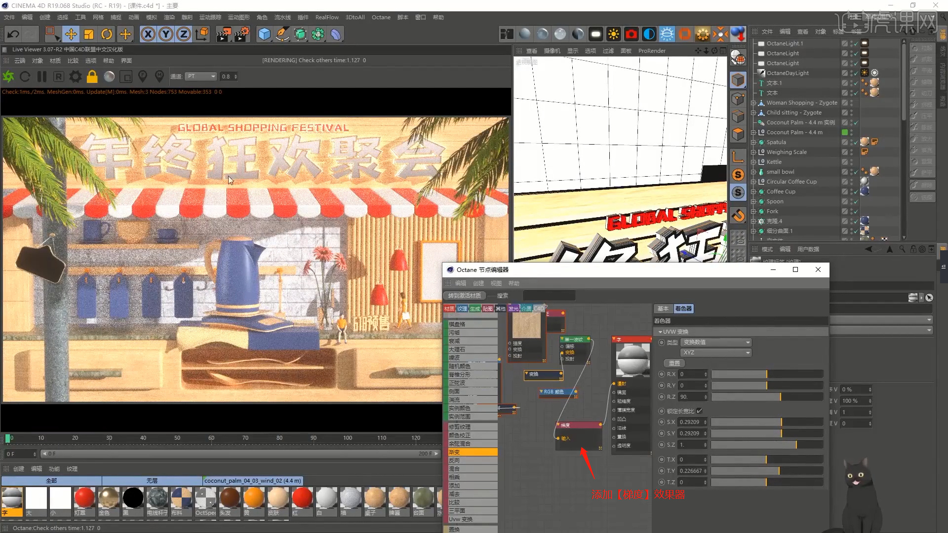The width and height of the screenshot is (948, 533).
Task: Adjust the S.X value slider
Action: [x=767, y=422]
